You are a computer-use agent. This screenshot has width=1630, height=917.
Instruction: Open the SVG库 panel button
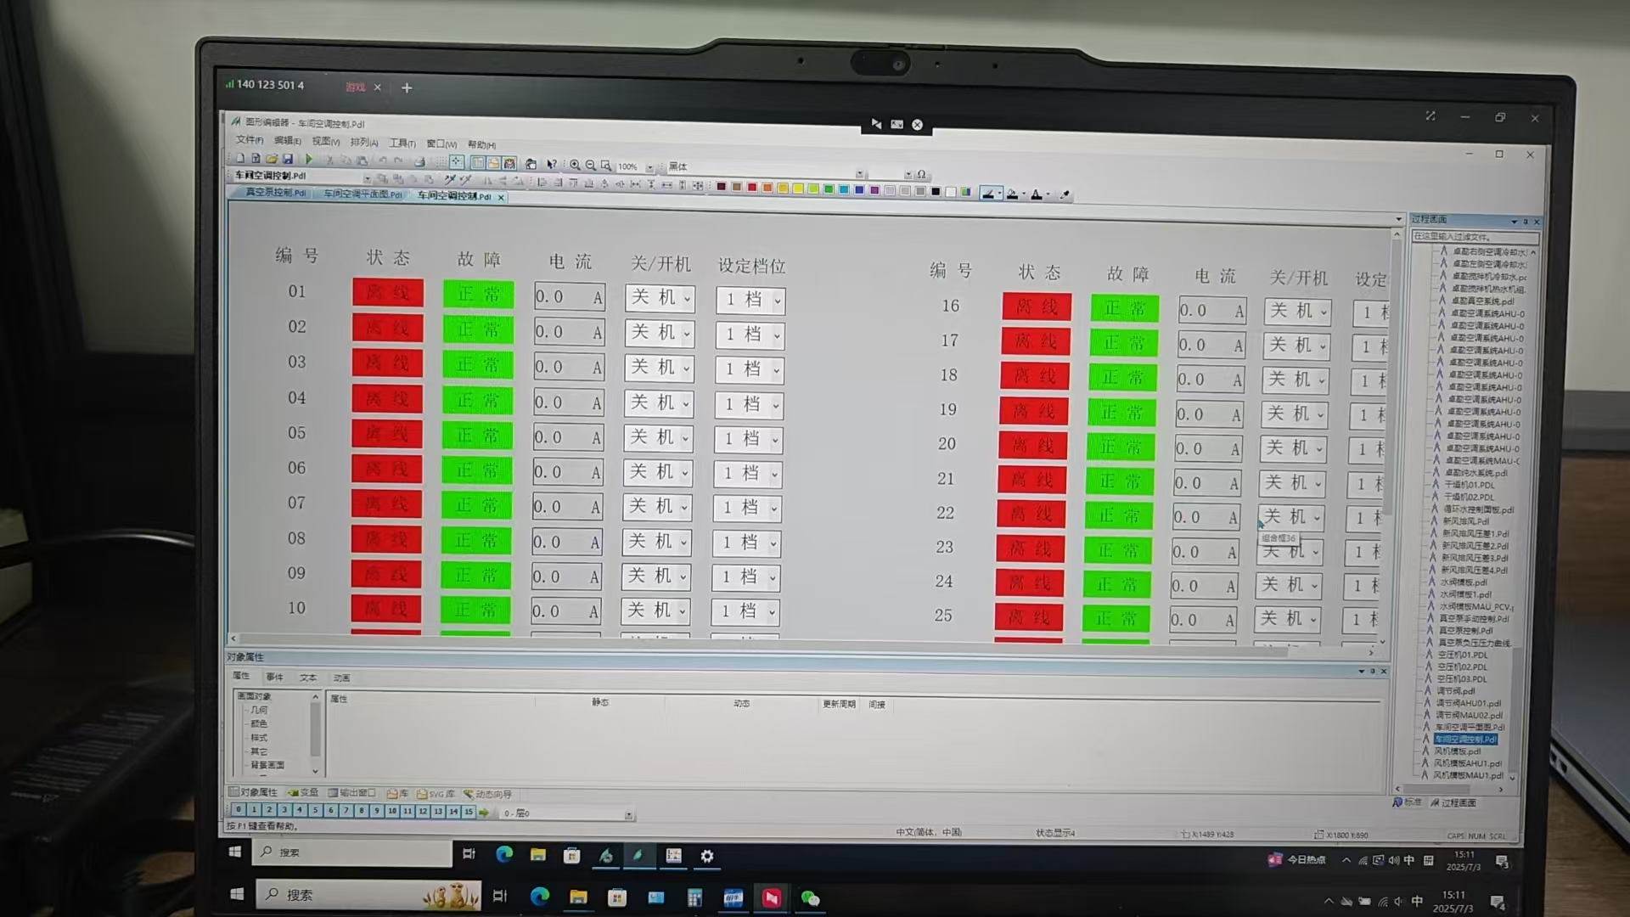pos(435,795)
